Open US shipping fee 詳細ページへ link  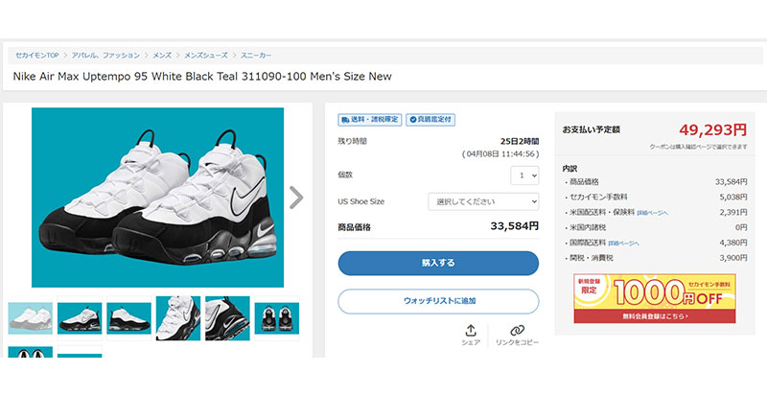[653, 212]
